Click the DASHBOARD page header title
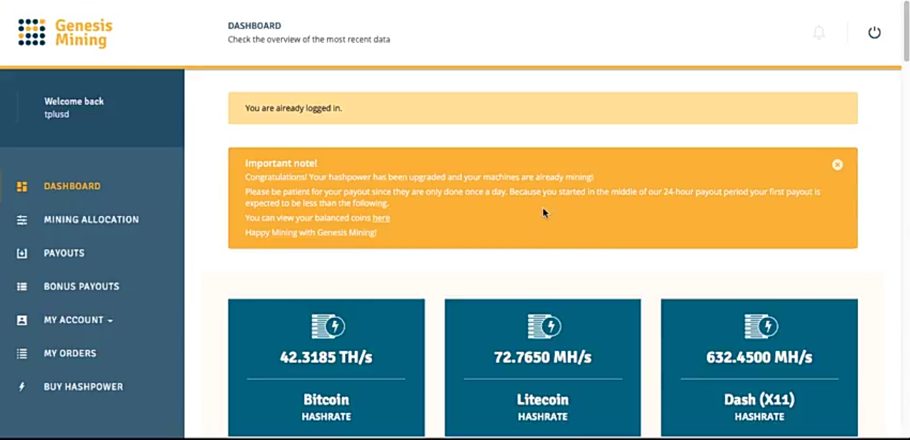 tap(254, 26)
